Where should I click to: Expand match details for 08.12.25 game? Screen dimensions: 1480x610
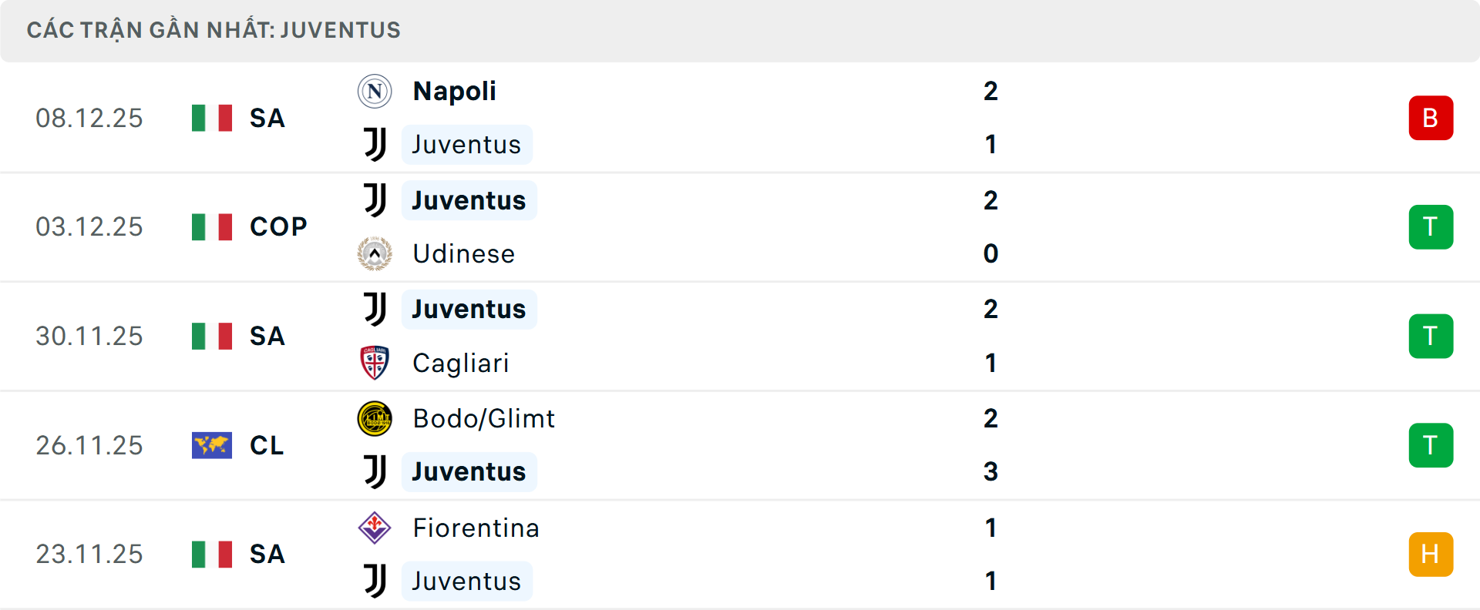click(740, 117)
